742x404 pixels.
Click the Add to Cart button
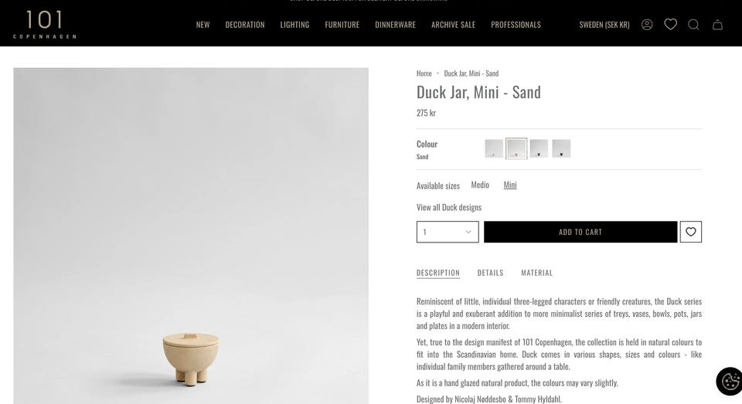tap(580, 232)
